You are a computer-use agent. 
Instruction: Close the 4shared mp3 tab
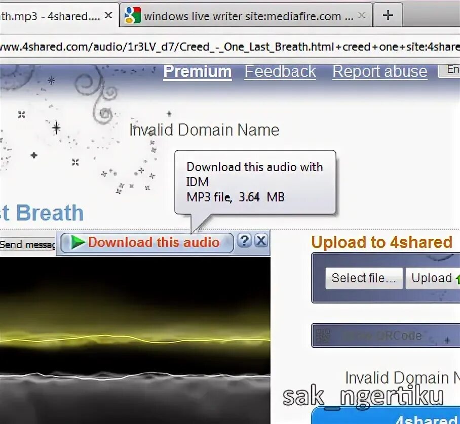(x=108, y=15)
